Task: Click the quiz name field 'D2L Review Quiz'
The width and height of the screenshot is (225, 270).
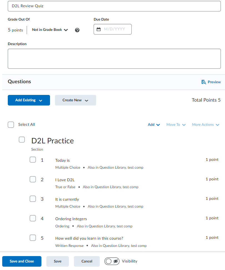Action: coord(114,6)
